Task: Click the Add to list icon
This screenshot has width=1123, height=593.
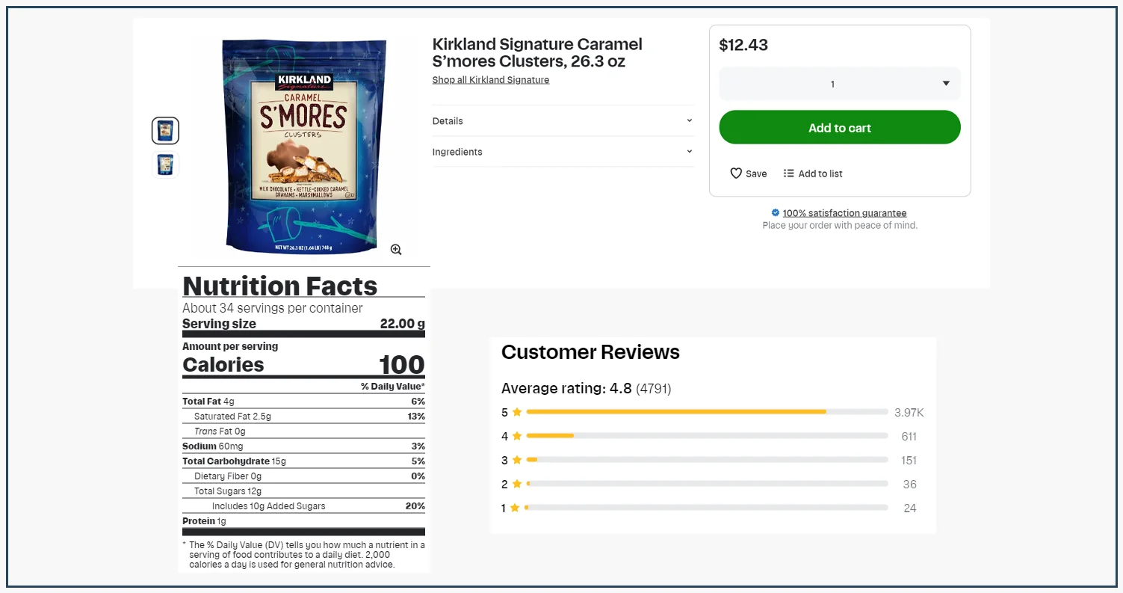Action: pos(789,173)
